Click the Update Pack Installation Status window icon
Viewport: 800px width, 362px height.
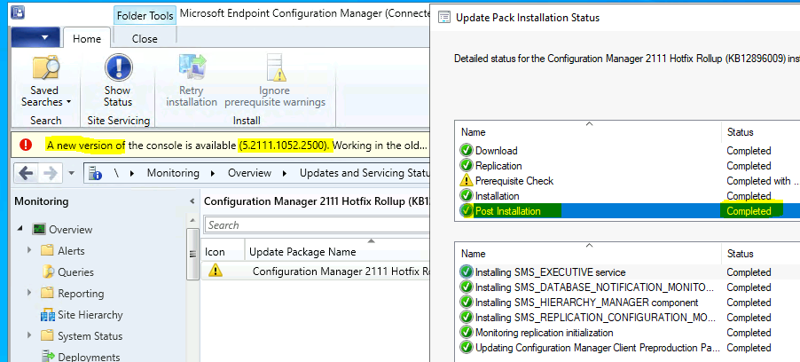445,18
